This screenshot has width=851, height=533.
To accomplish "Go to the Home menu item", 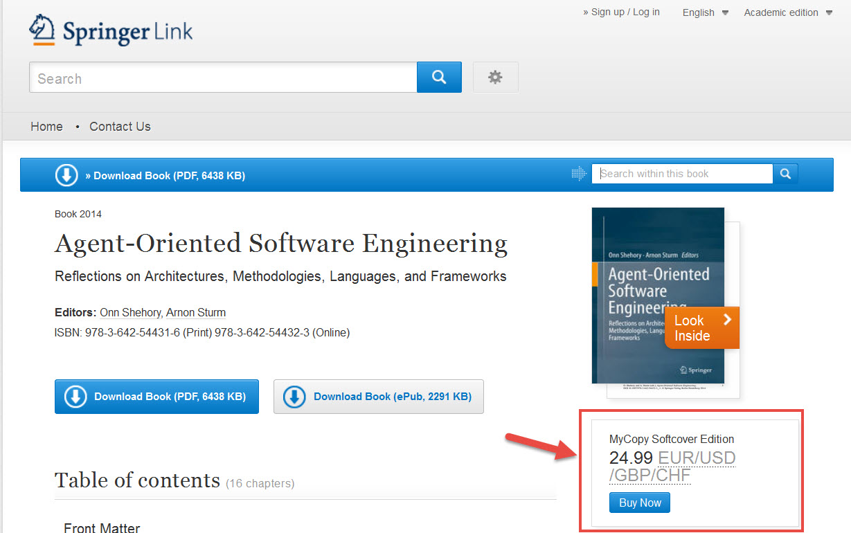I will tap(46, 126).
